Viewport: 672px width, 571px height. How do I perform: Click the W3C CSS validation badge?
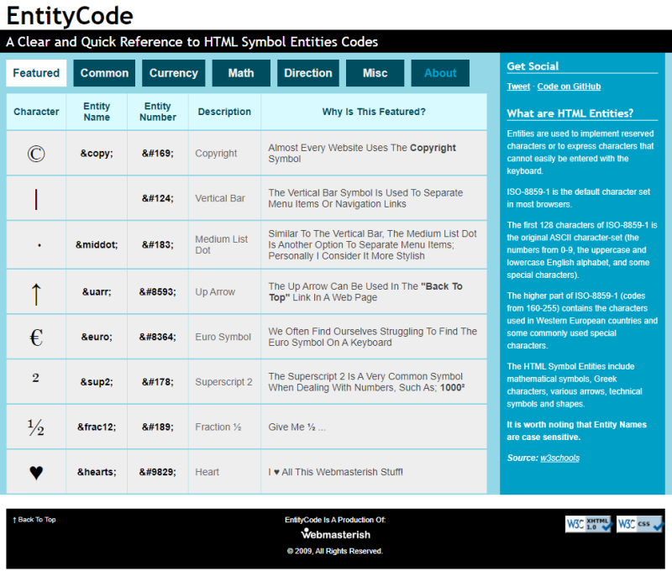click(640, 524)
